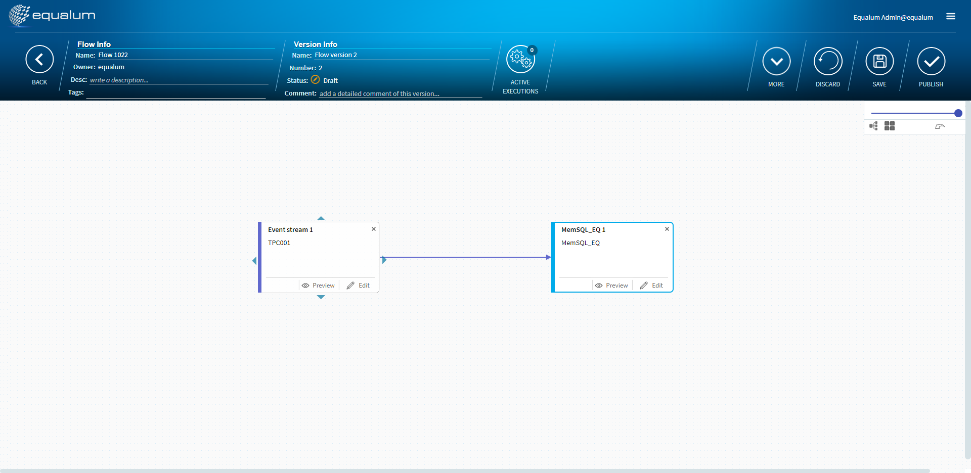Click the executions count badge '0'

pos(532,50)
